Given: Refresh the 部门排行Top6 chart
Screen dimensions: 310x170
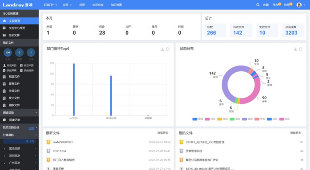Looking at the screenshot, I should 168,49.
